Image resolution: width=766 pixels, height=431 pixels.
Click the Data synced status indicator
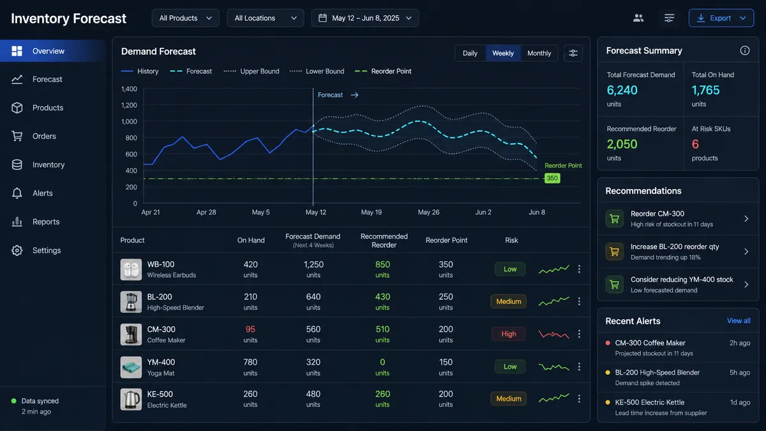pos(35,406)
